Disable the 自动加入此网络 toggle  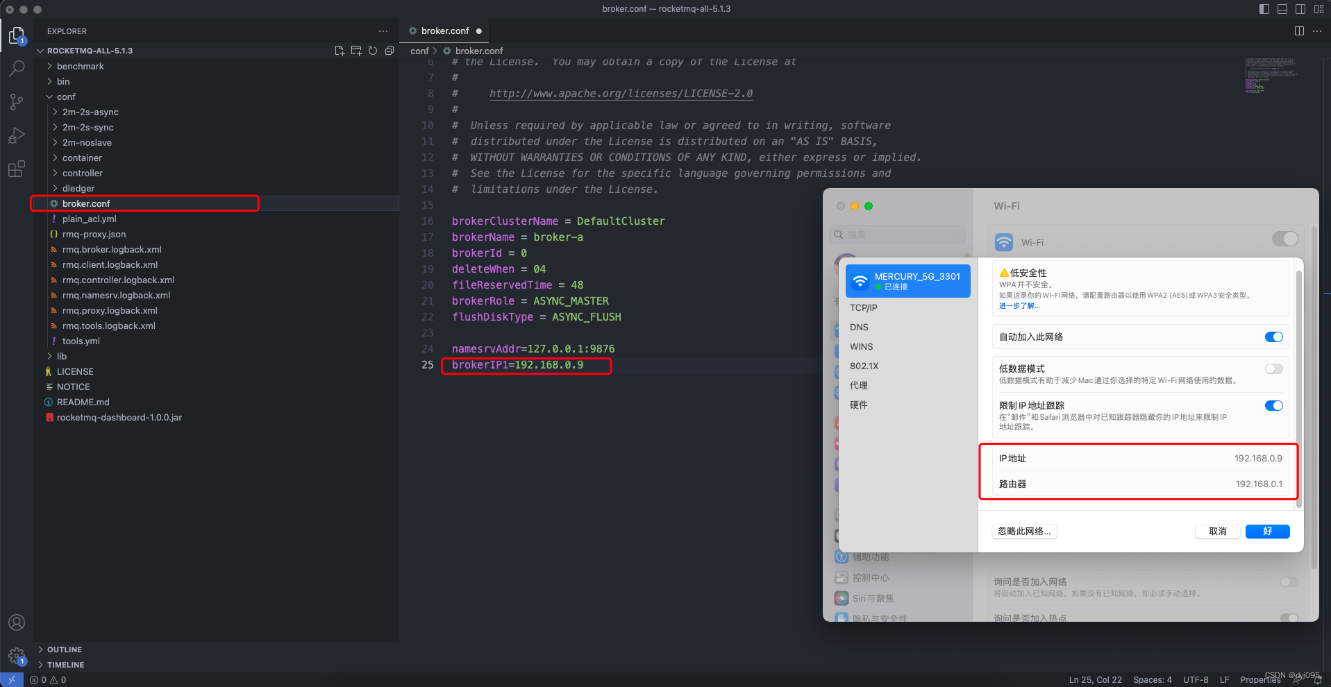[x=1274, y=337]
